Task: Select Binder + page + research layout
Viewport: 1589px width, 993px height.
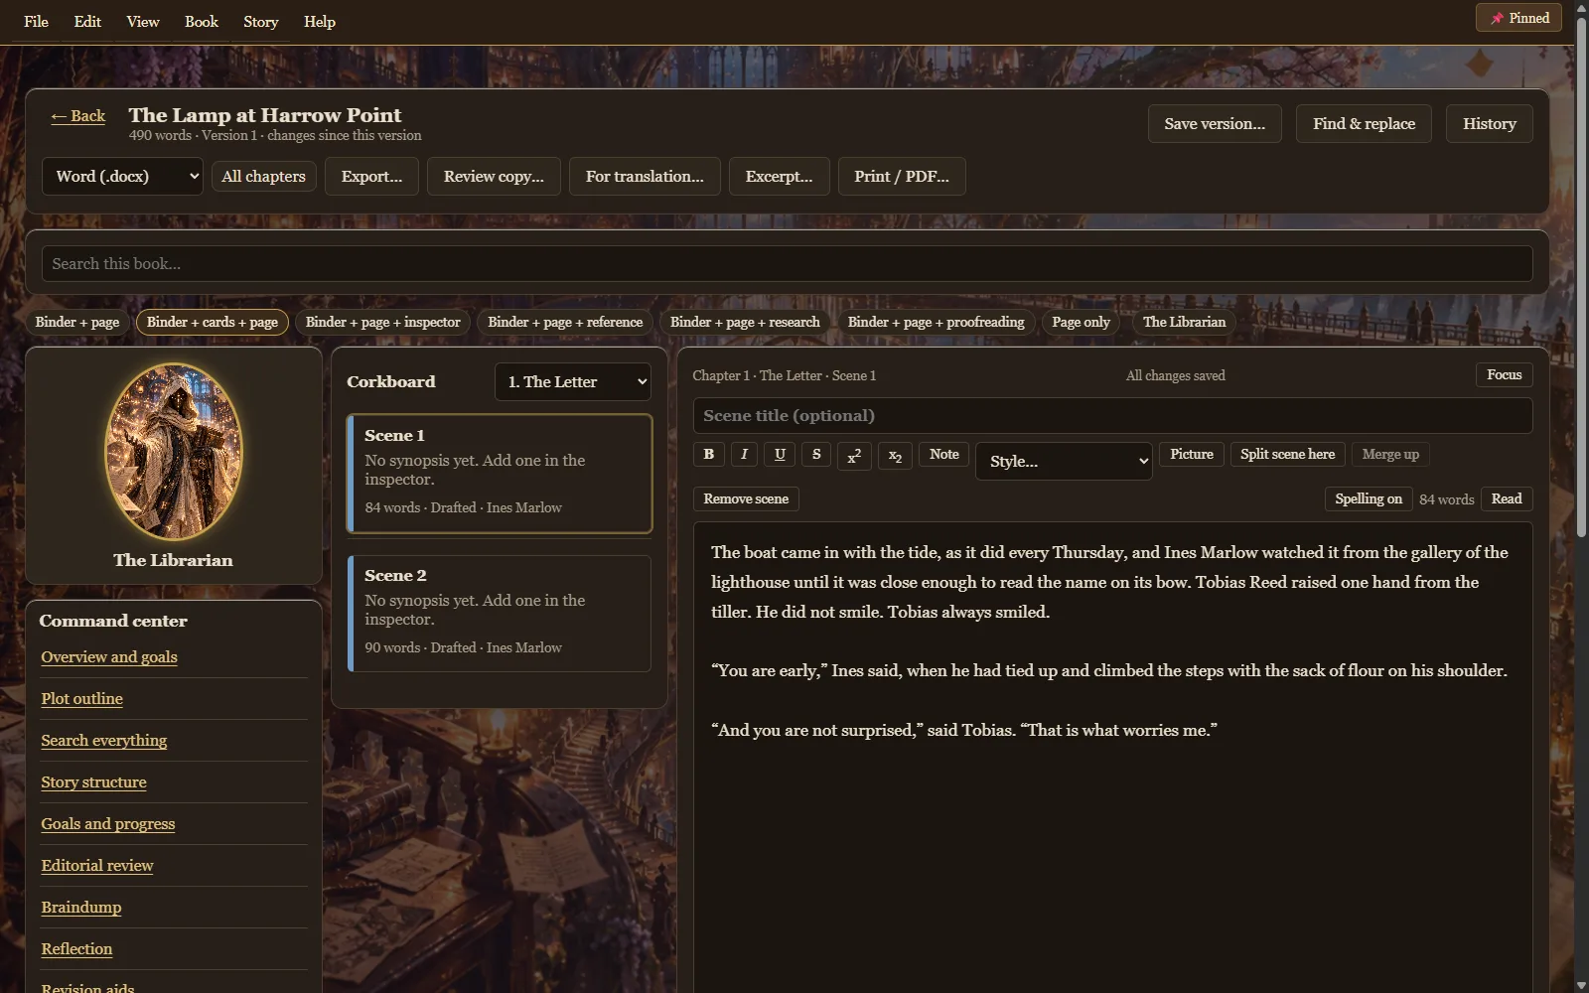Action: (745, 322)
